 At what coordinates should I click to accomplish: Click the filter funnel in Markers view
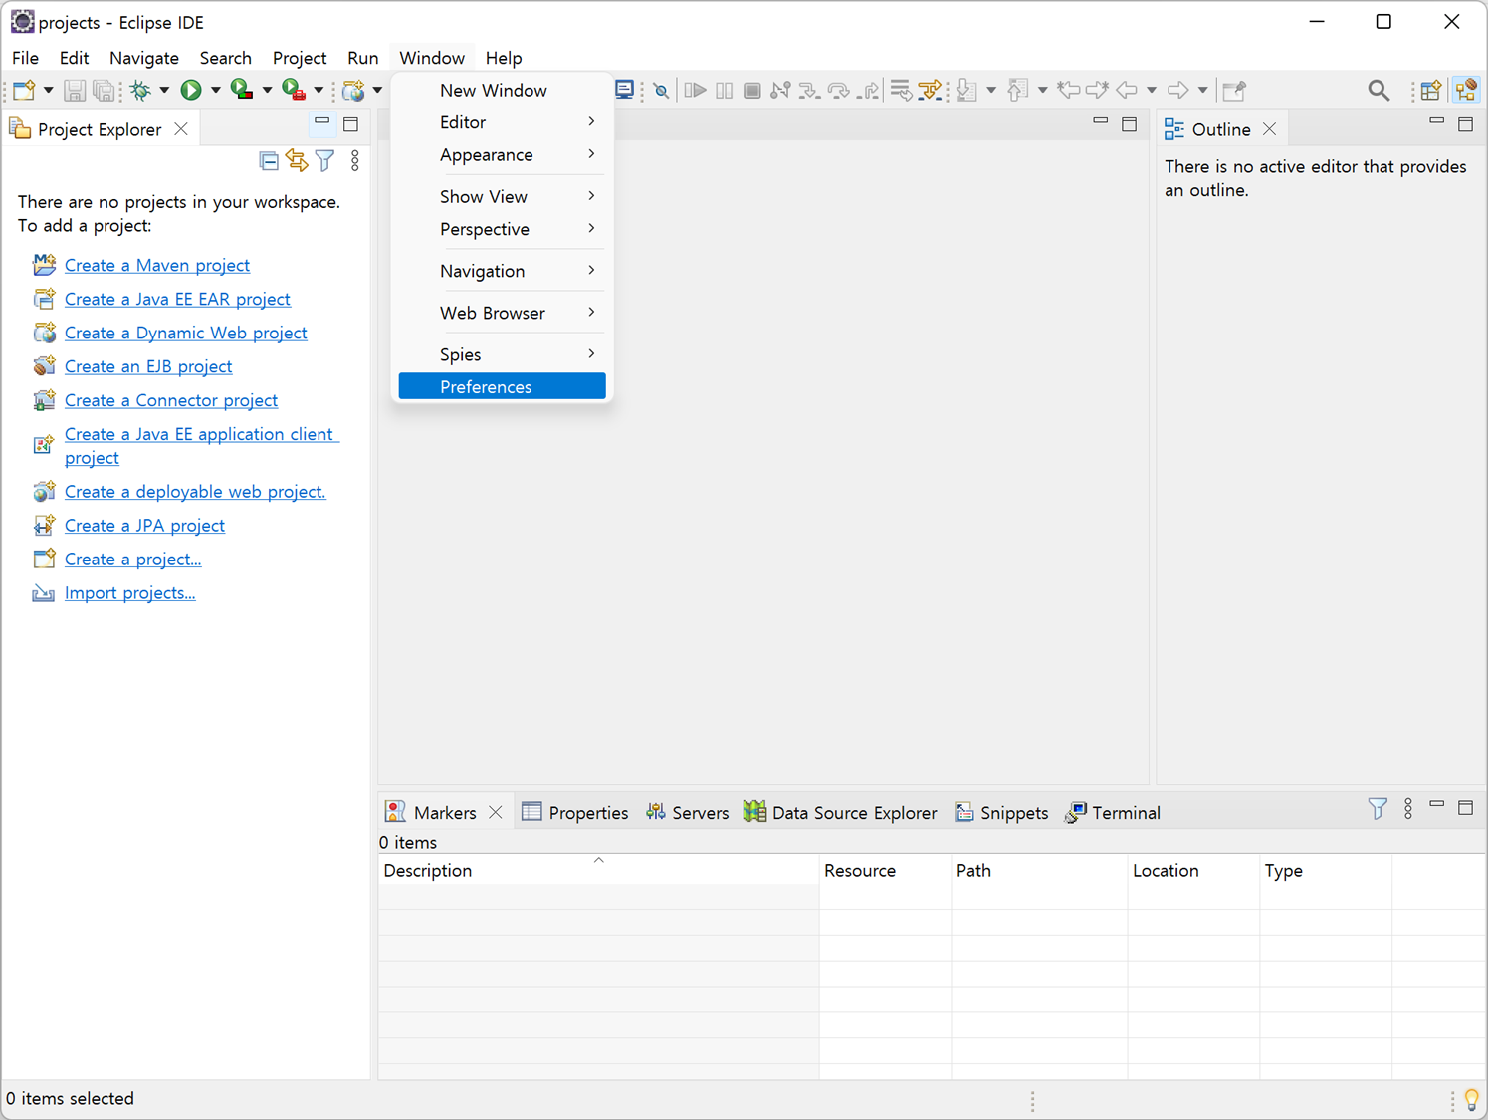coord(1378,809)
